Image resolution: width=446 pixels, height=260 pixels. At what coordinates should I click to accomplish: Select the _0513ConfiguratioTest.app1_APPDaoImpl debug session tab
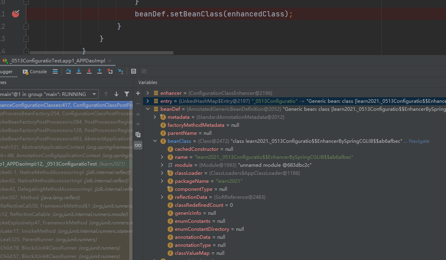tap(56, 61)
